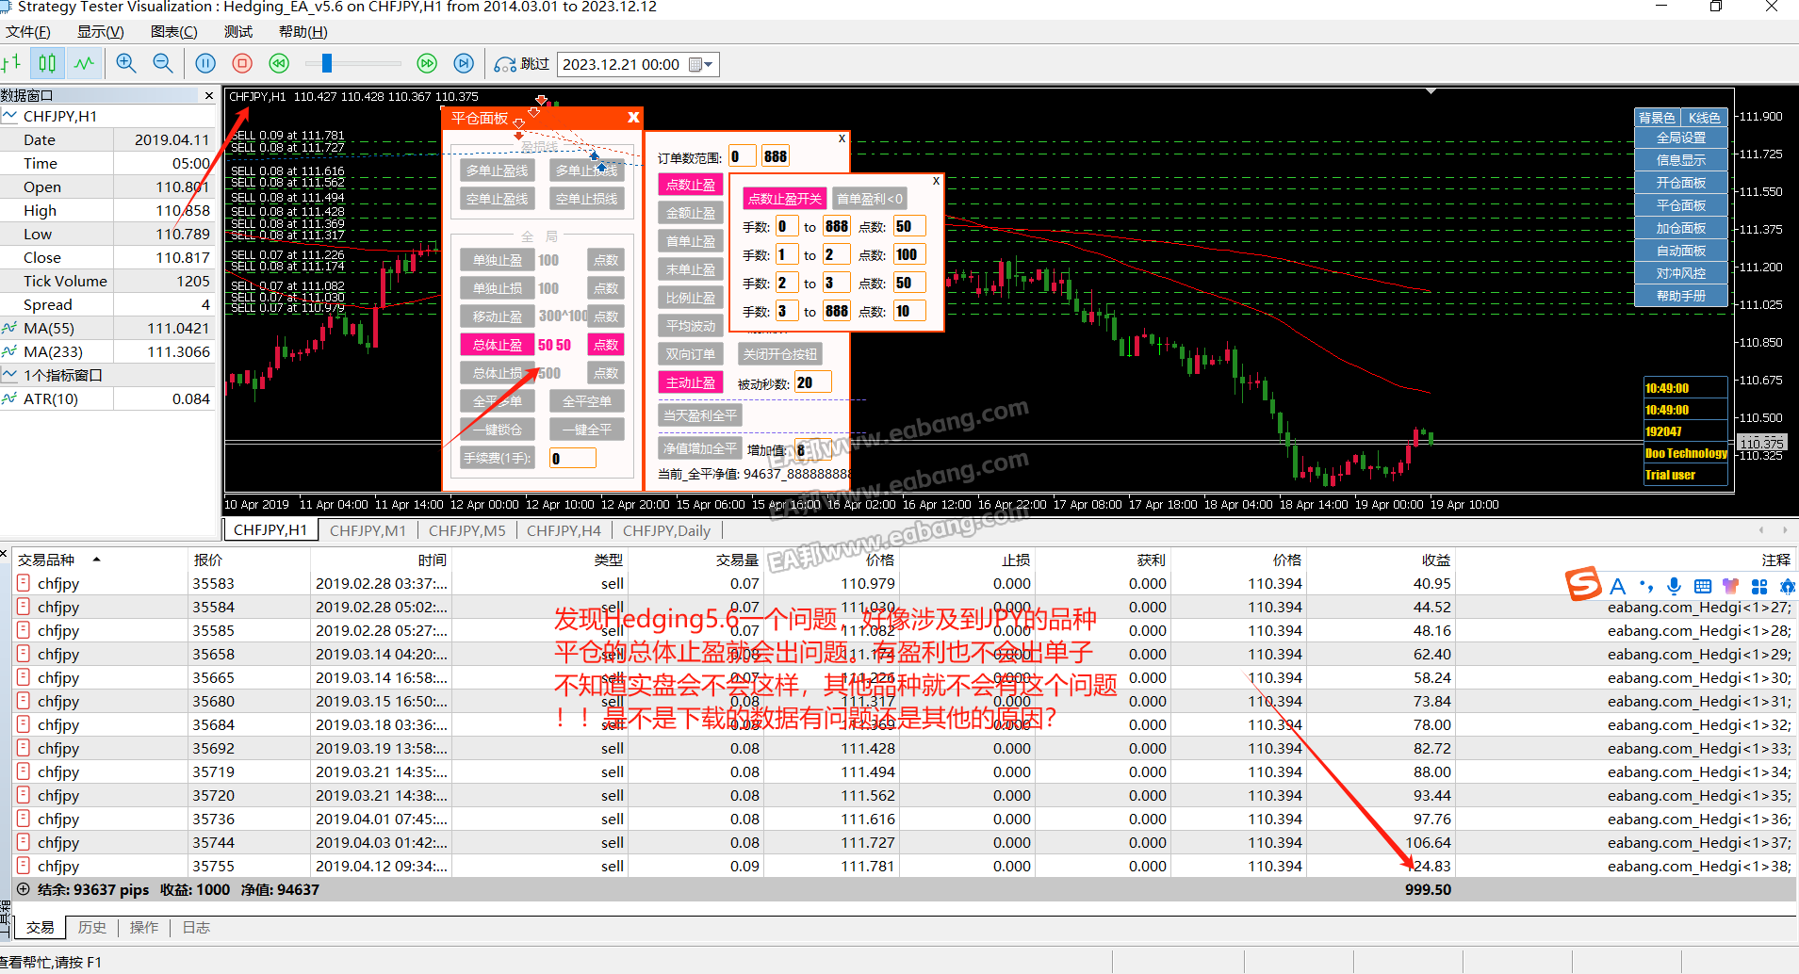Open 帮助手册 from side menu
This screenshot has height=974, width=1799.
(1681, 296)
